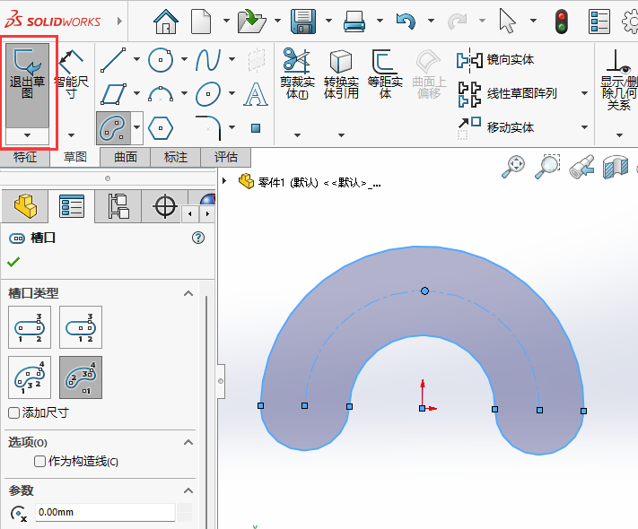
Task: Select the Arc sketch tool
Action: coord(161,94)
